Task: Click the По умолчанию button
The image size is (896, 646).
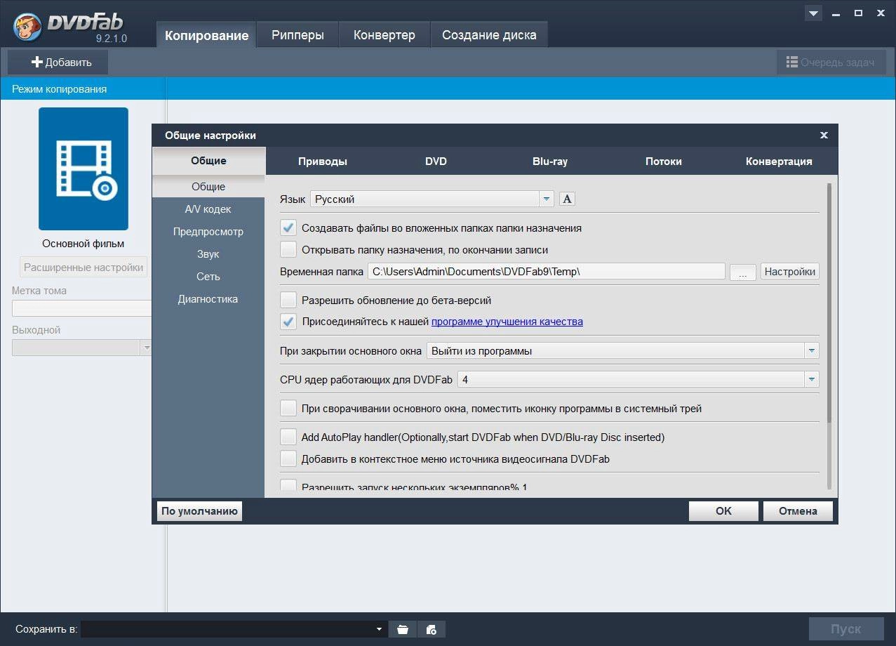Action: click(x=199, y=511)
